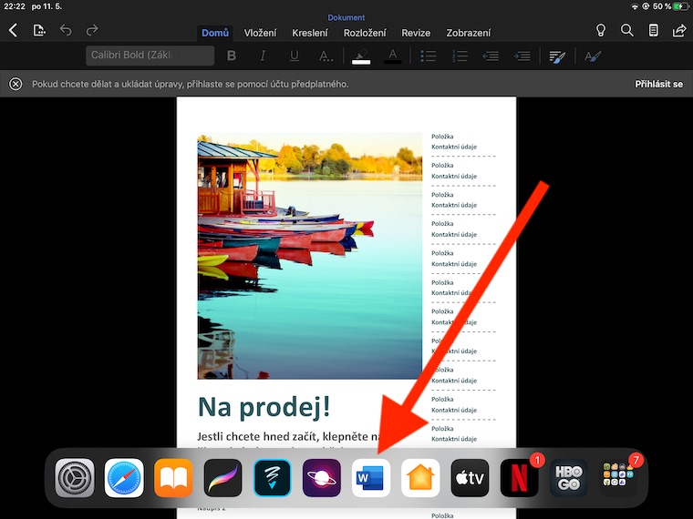Open the file options document icon
693x519 pixels.
[x=39, y=30]
